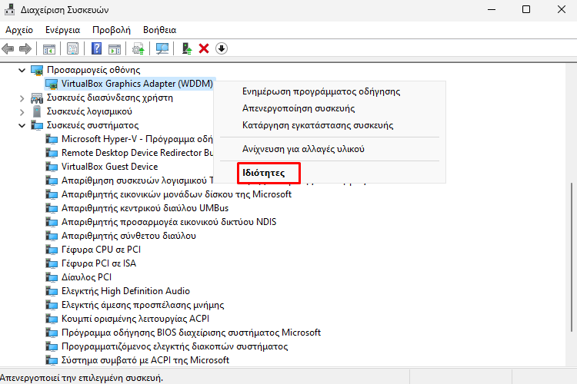Open the Αρχείο menu
Viewport: 577px width, 384px height.
[19, 29]
